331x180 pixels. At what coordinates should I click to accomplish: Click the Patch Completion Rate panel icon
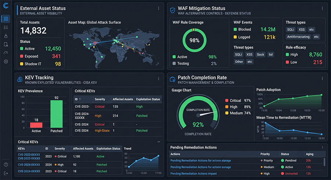172,79
